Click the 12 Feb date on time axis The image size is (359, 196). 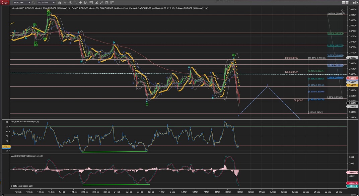18,192
